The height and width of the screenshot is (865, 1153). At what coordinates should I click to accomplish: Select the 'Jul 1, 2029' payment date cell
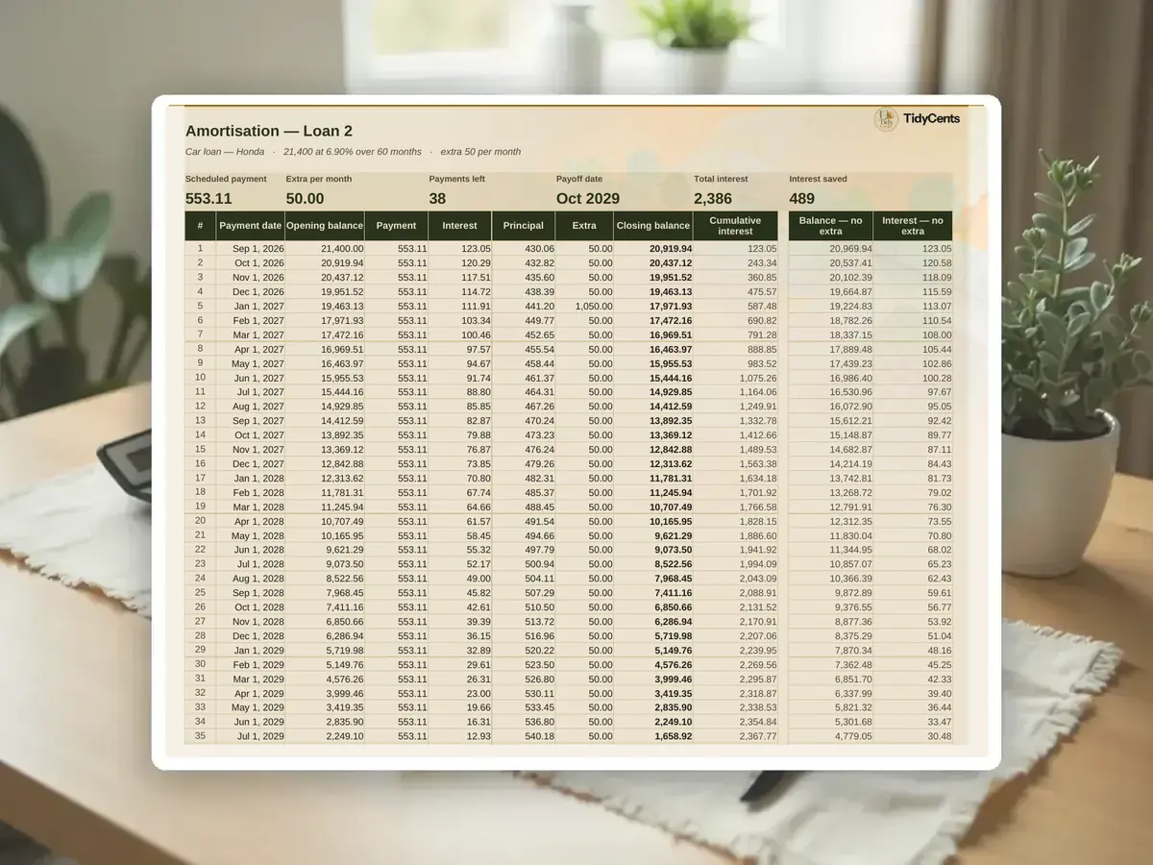pos(250,736)
